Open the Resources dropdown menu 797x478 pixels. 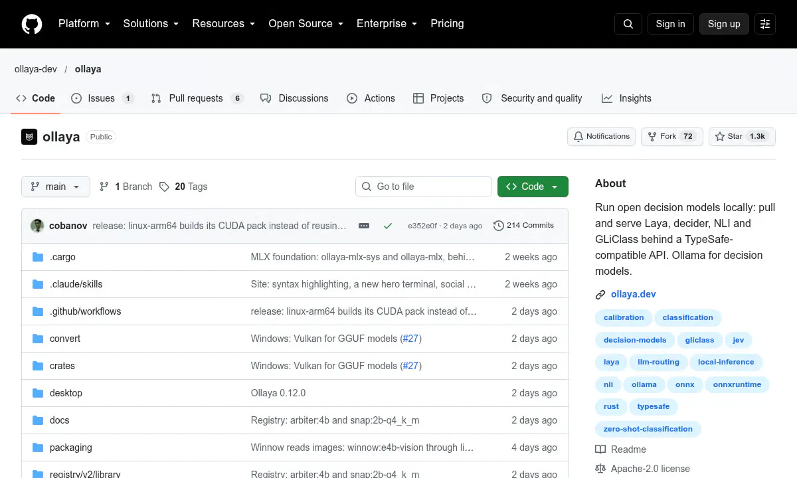point(223,24)
